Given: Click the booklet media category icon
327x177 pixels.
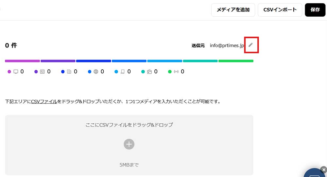Looking at the screenshot, I should [x=123, y=72].
